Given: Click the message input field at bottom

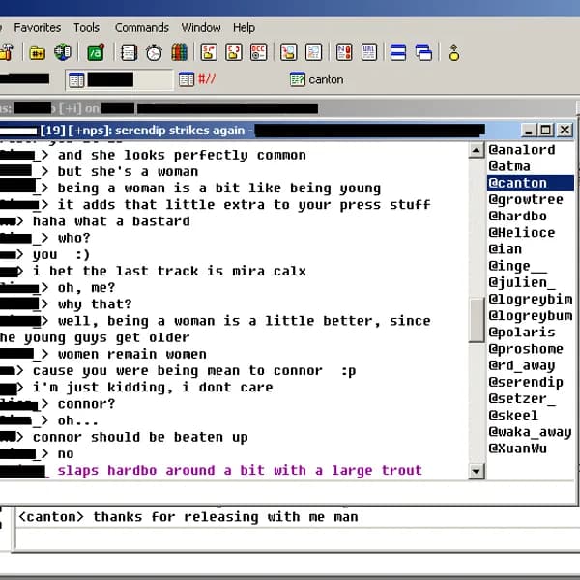Looking at the screenshot, I should (290, 537).
